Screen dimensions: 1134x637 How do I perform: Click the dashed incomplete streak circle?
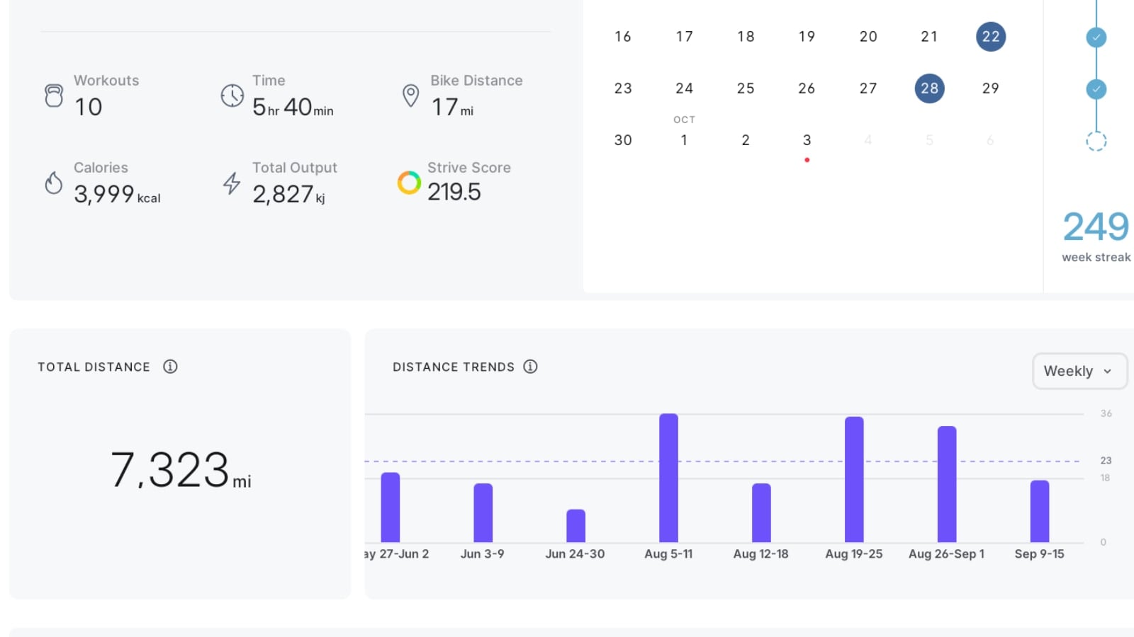pos(1096,141)
